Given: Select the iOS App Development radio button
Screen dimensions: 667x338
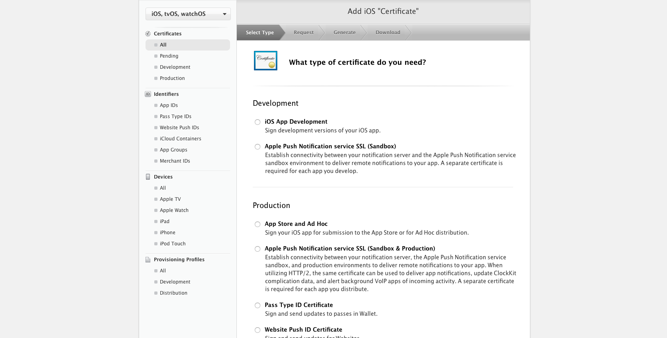Looking at the screenshot, I should [x=258, y=122].
